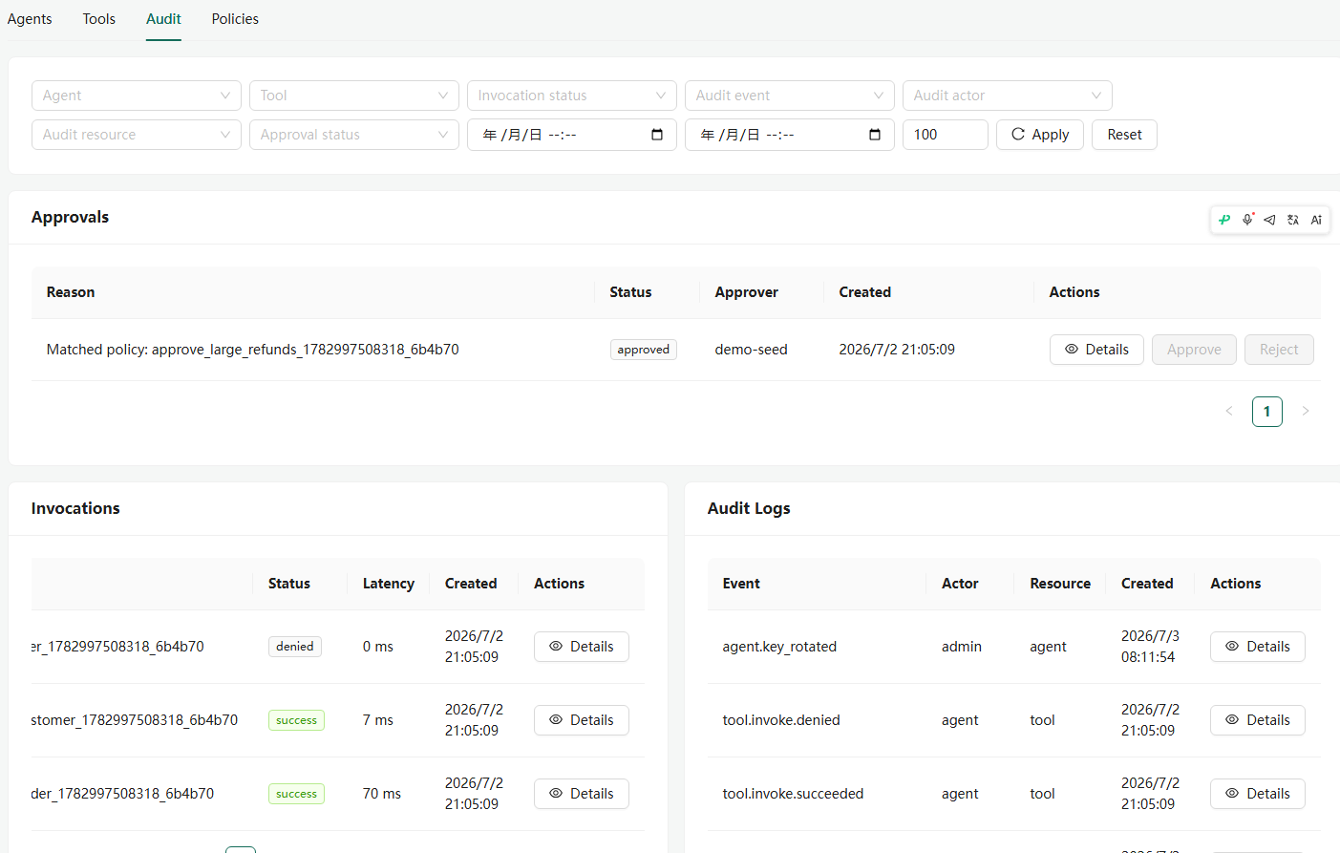Open the AI assistant icon
The width and height of the screenshot is (1340, 853).
(1316, 220)
